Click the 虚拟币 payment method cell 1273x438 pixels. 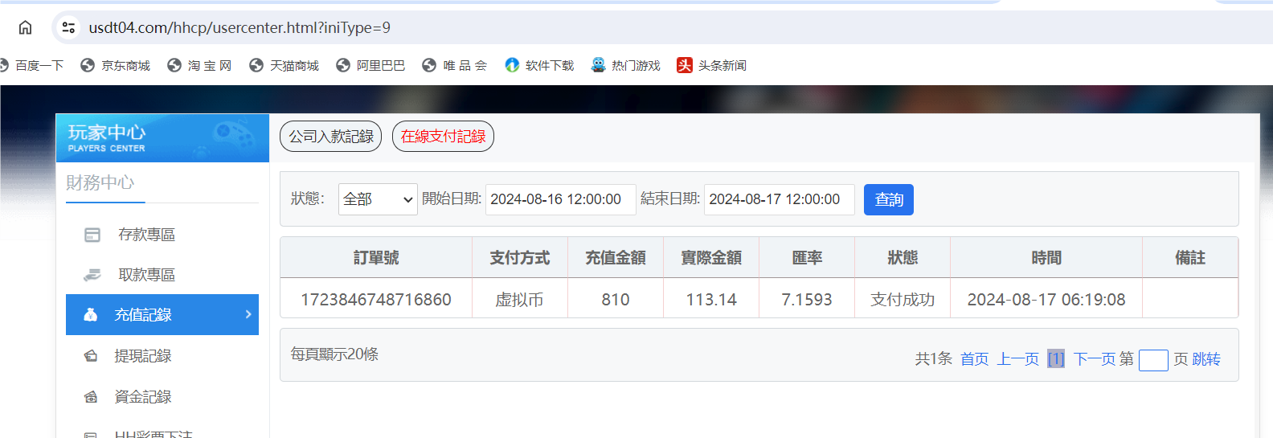519,300
